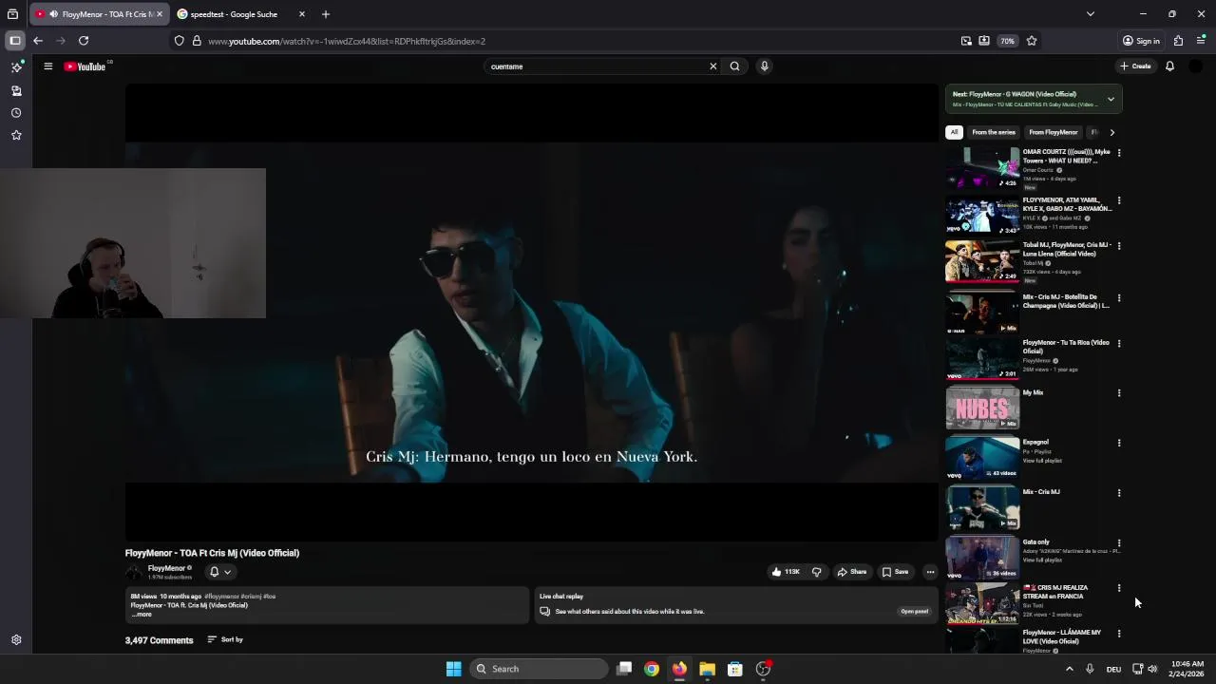Open the browser application menu
This screenshot has width=1216, height=684.
click(1201, 41)
